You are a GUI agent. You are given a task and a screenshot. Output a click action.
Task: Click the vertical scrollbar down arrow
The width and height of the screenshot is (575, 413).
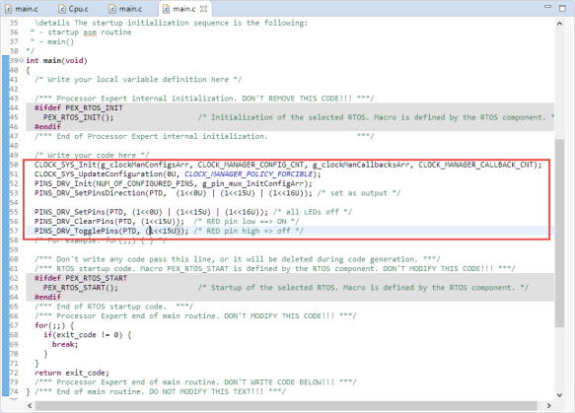[559, 395]
